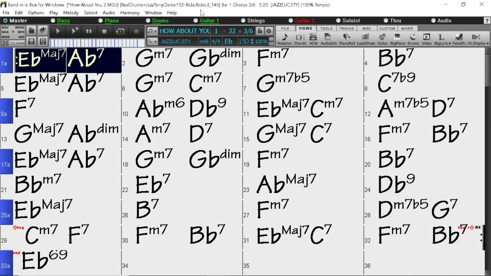This screenshot has width=491, height=276.
Task: Create a new song file icon
Action: click(x=31, y=30)
